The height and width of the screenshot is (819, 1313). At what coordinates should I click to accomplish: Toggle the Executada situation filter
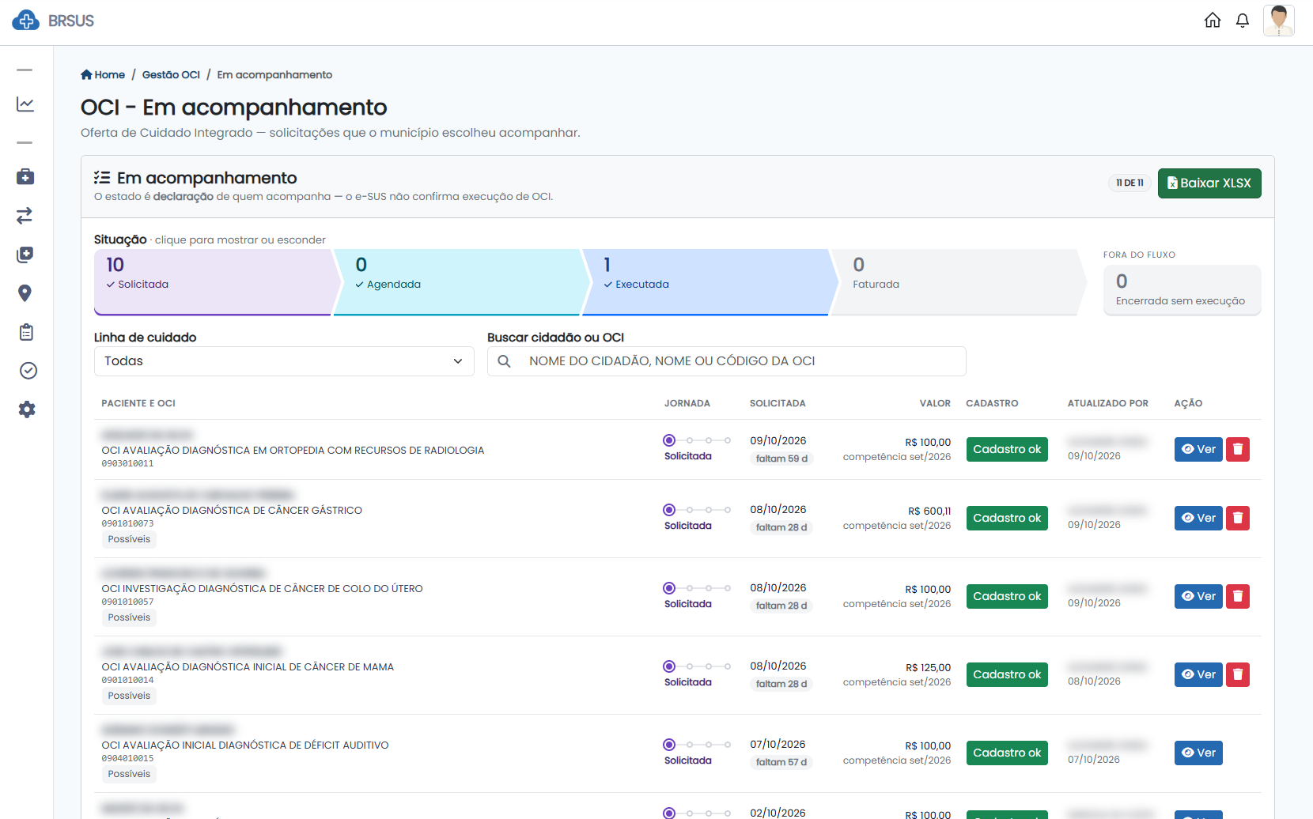pos(710,282)
